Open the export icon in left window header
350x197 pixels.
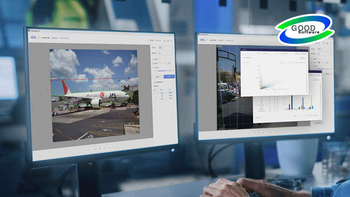click(171, 41)
